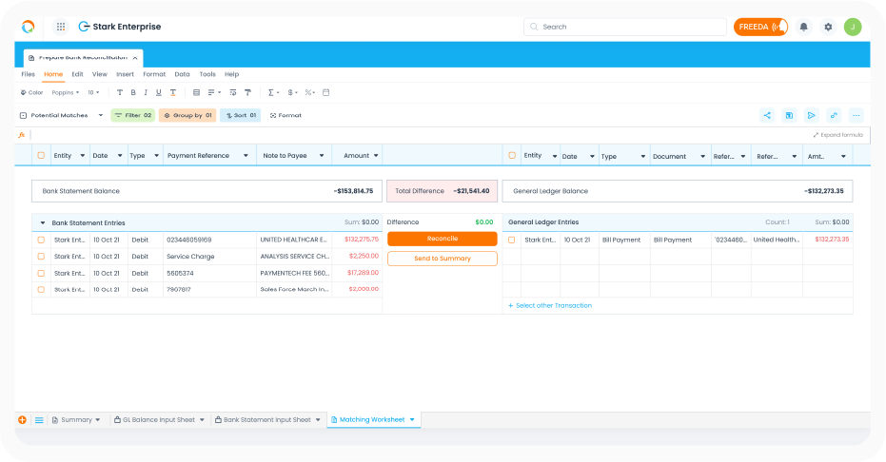The height and width of the screenshot is (462, 886).
Task: Open the Color picker in the toolbar
Action: pyautogui.click(x=31, y=92)
